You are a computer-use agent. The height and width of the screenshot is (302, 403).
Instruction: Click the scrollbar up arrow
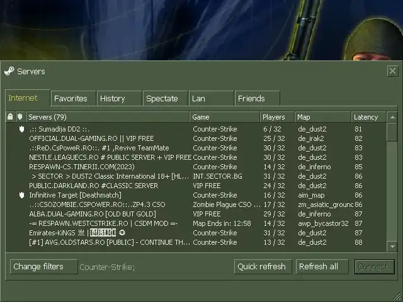pos(392,118)
